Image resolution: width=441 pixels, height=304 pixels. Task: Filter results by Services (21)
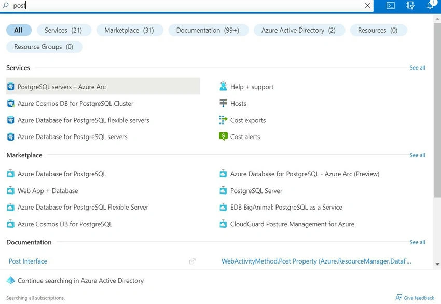coord(64,30)
